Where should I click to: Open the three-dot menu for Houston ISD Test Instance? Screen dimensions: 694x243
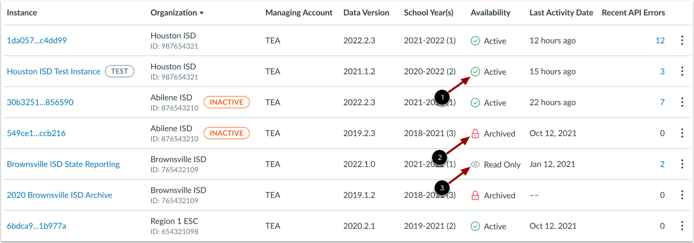click(682, 71)
